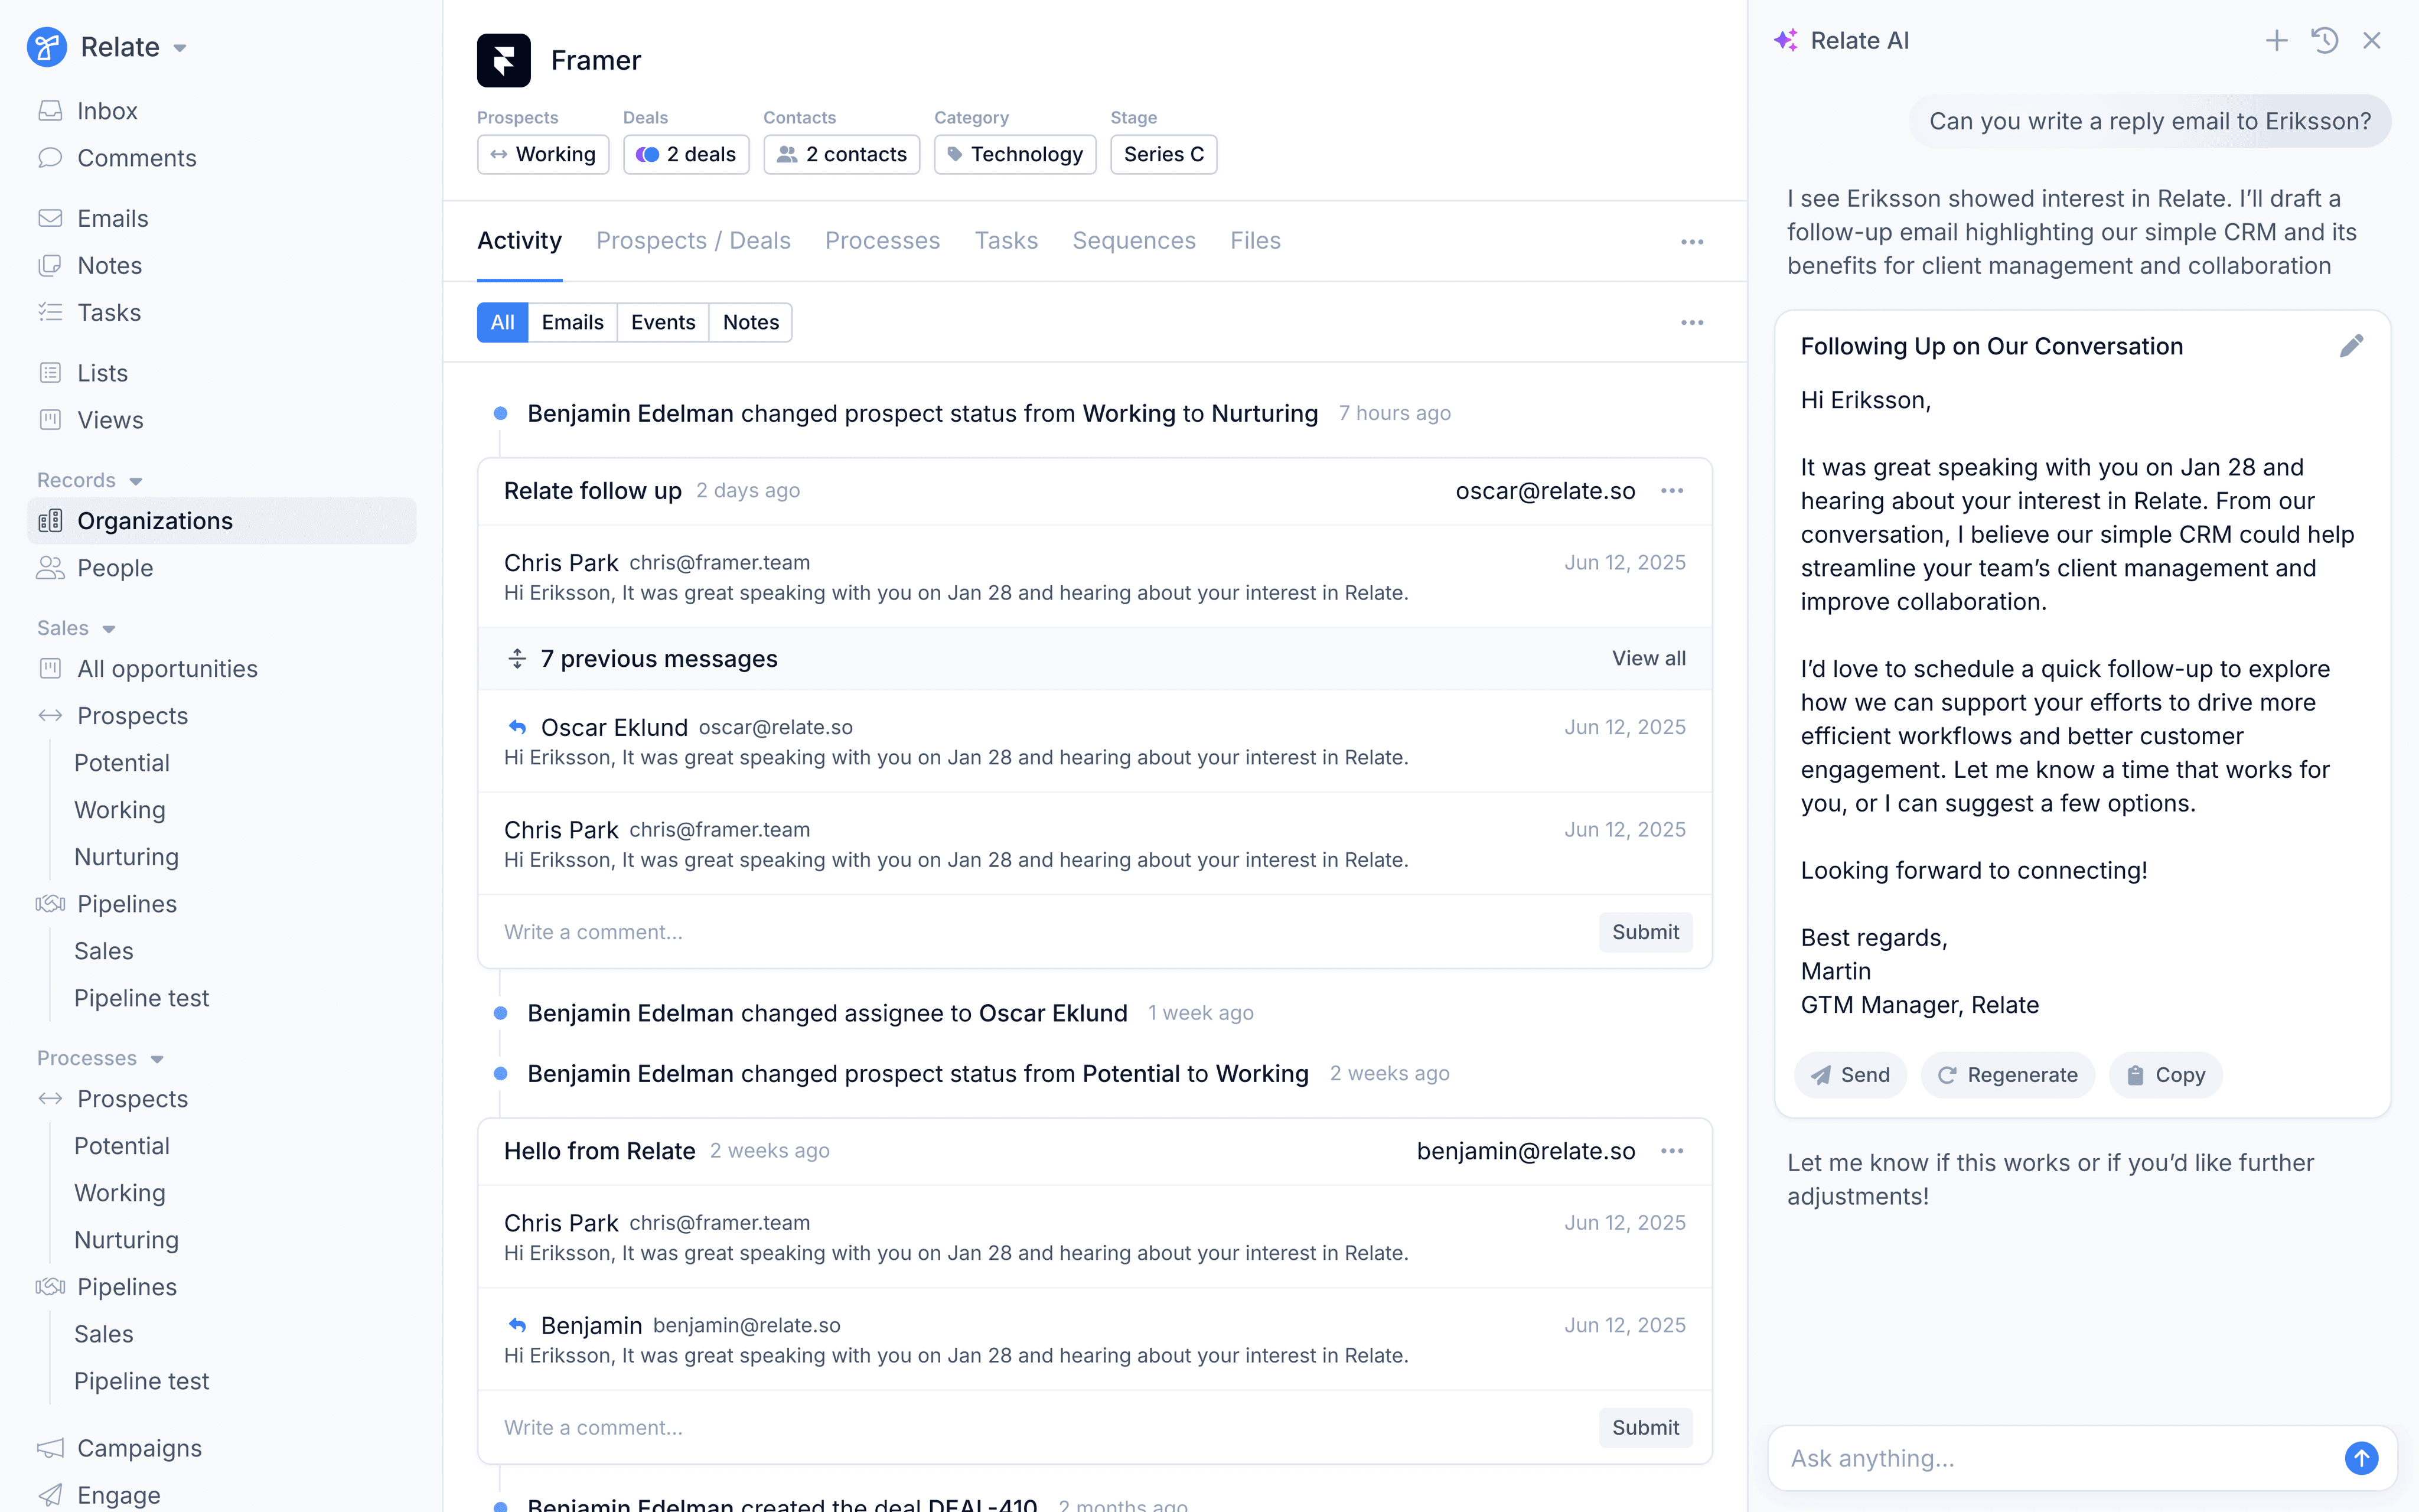
Task: Select the Notes activity filter
Action: point(749,322)
